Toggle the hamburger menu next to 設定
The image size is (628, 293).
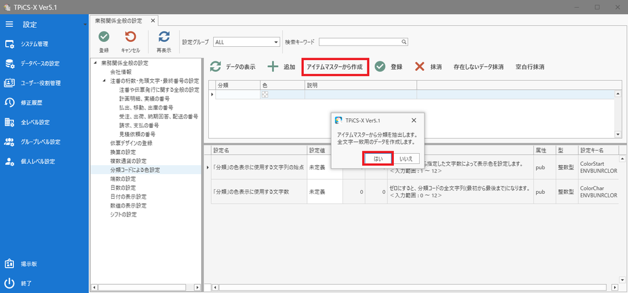point(10,25)
